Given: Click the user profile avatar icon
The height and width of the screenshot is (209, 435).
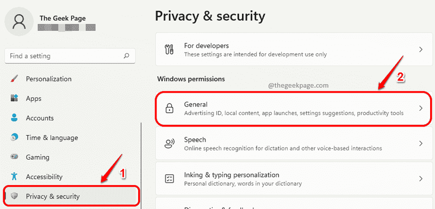Looking at the screenshot, I should tap(20, 22).
